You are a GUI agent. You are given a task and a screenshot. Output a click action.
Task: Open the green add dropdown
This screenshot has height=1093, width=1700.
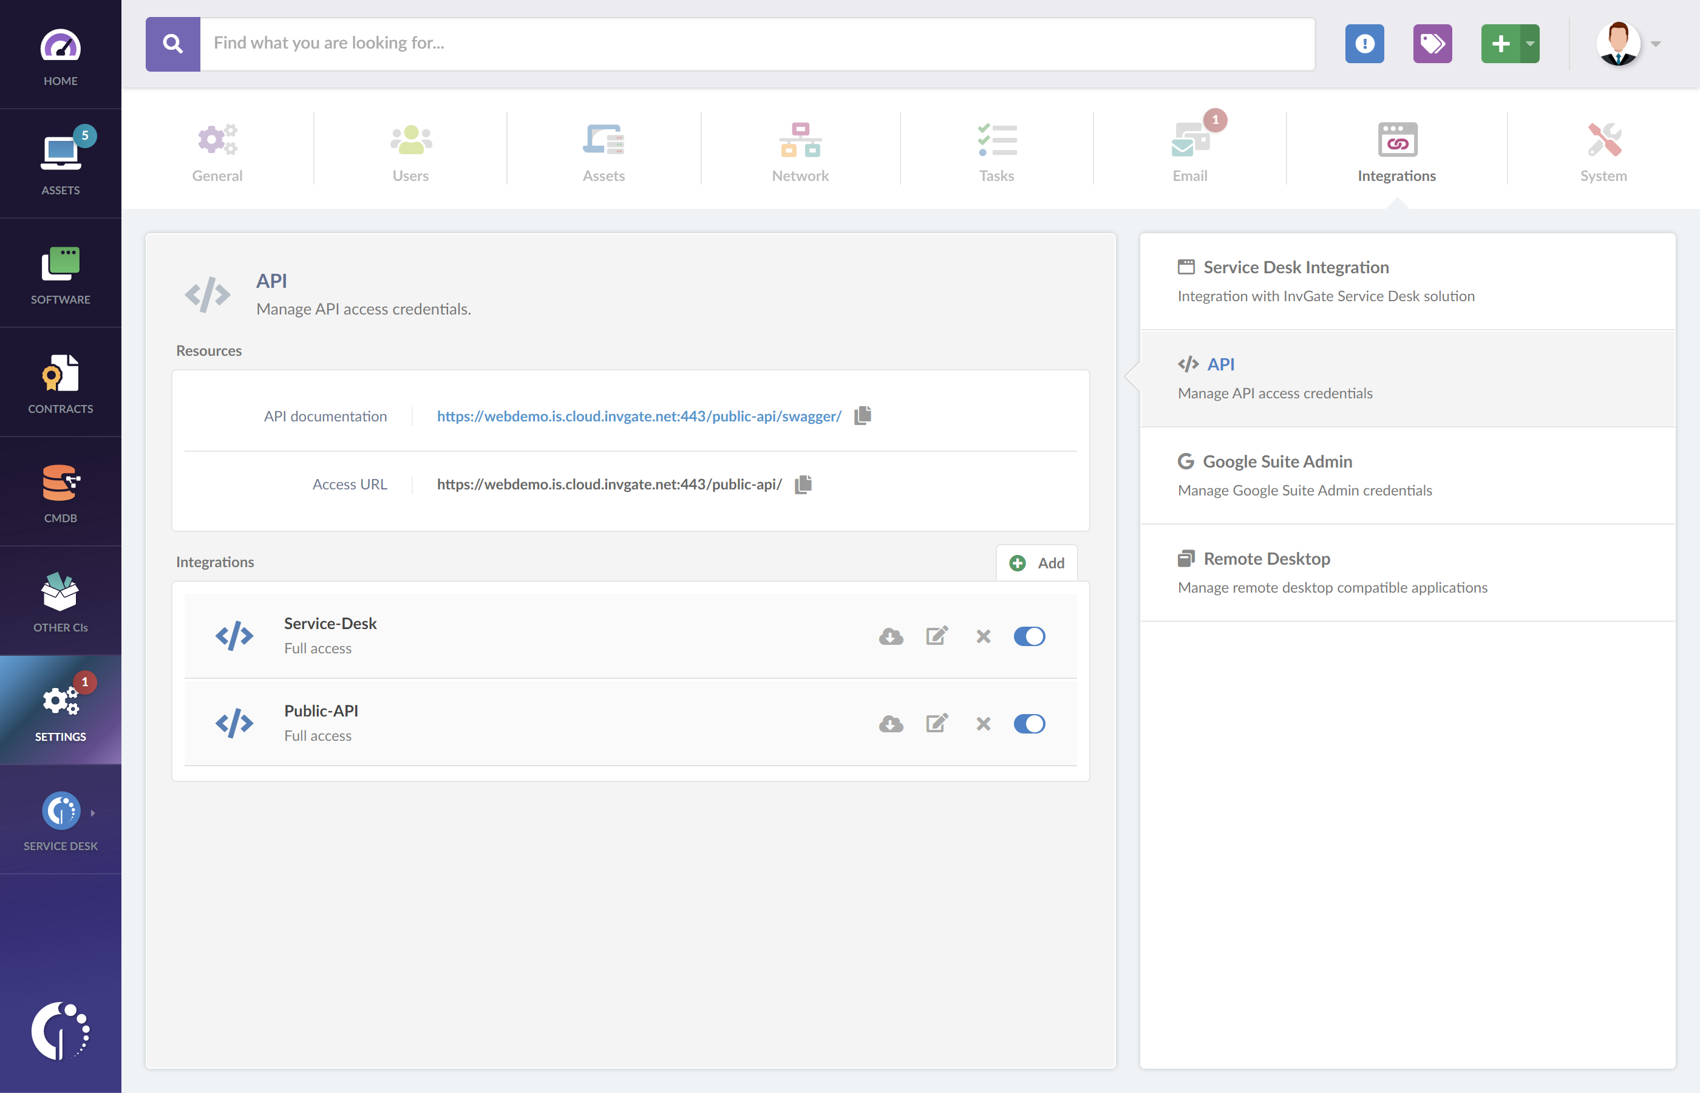click(x=1529, y=44)
